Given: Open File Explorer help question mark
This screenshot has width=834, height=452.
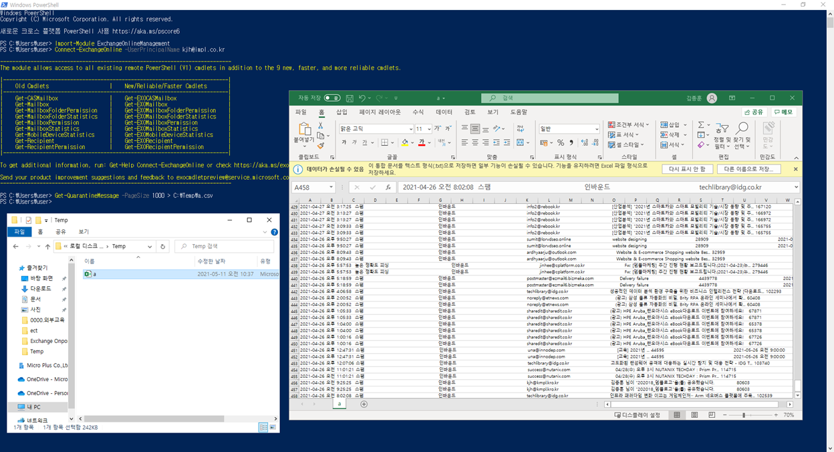Looking at the screenshot, I should 274,232.
